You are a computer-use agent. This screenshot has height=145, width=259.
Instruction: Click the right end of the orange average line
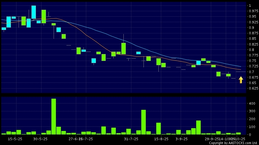coord(240,70)
